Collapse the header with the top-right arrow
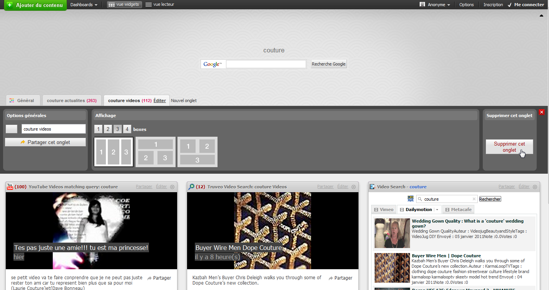Viewport: 549px width, 290px height. pyautogui.click(x=541, y=15)
